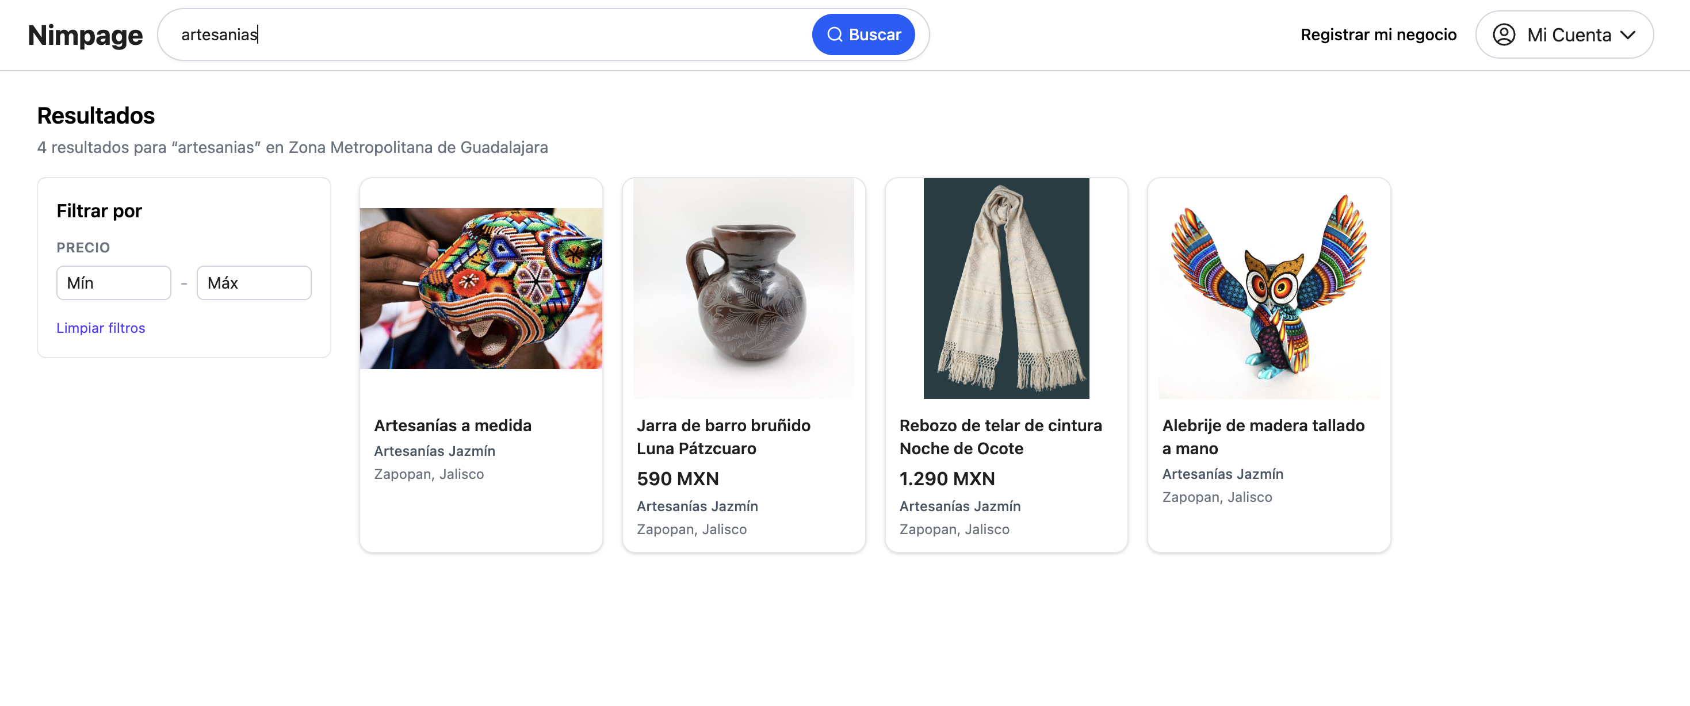Screen dimensions: 1690x706
Task: Open the clay jug product image
Action: point(743,289)
